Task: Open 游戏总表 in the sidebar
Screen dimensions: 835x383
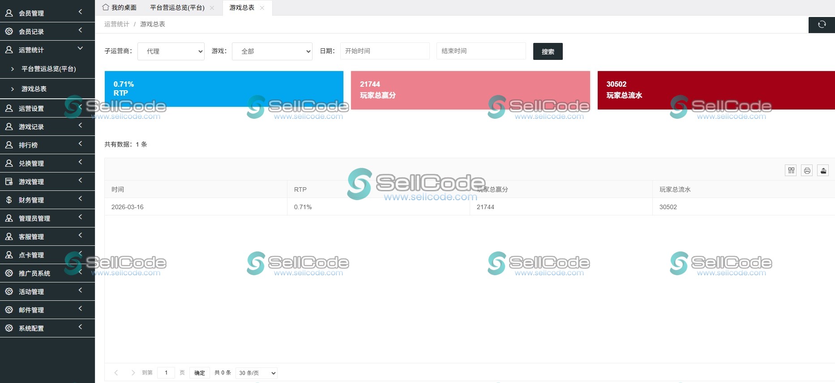Action: pyautogui.click(x=47, y=89)
